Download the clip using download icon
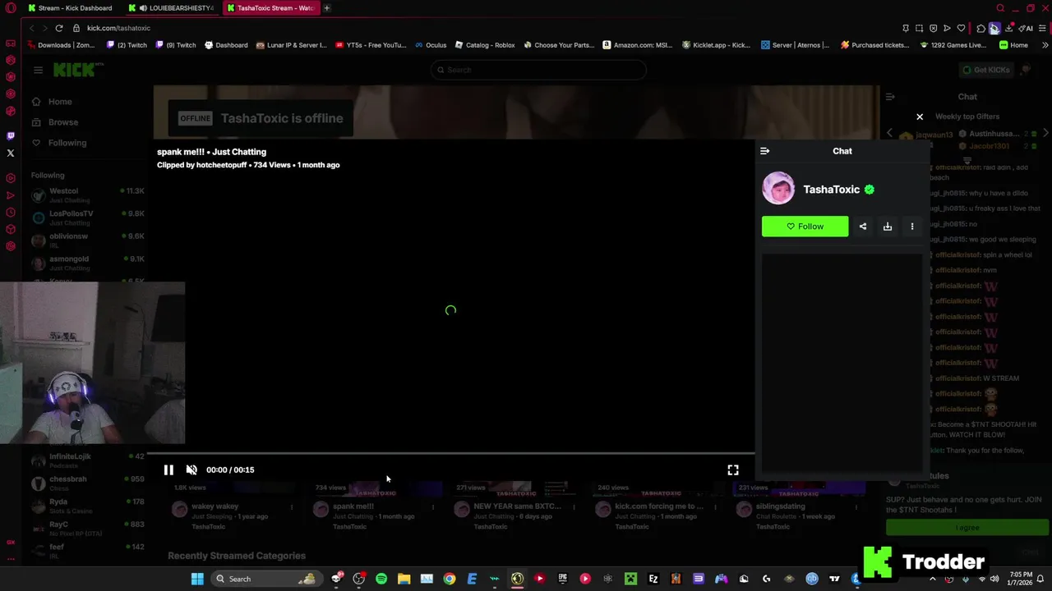 click(x=888, y=227)
